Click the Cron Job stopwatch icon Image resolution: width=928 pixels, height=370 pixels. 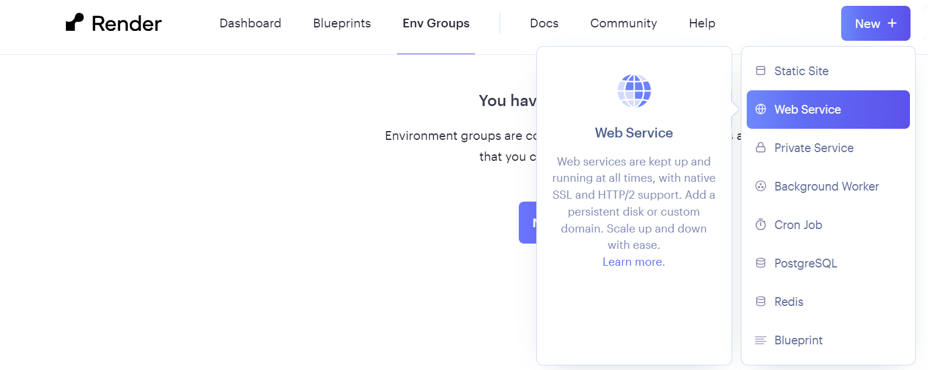761,225
